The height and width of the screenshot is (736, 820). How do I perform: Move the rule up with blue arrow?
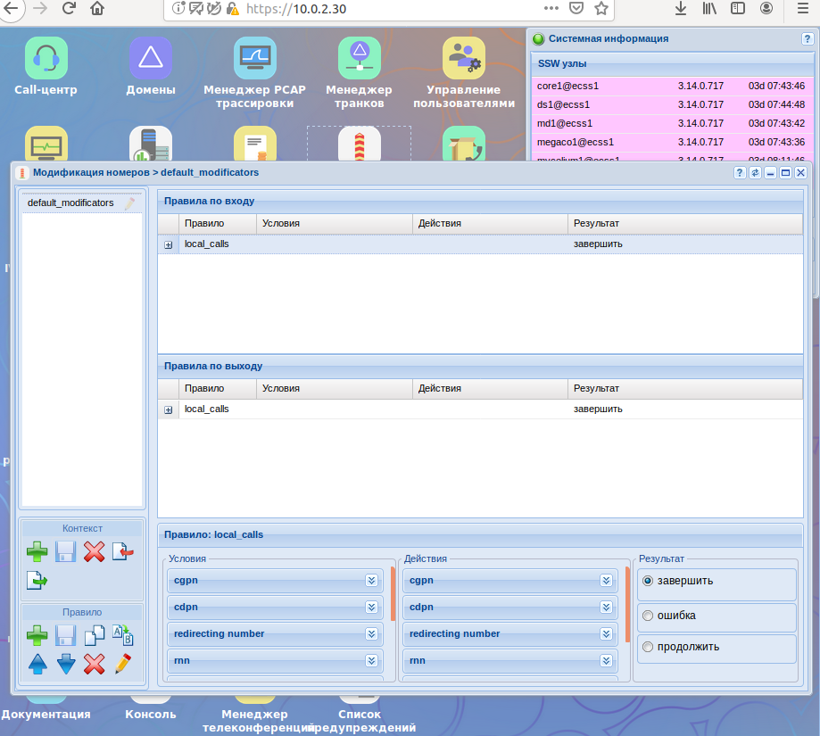coord(37,664)
